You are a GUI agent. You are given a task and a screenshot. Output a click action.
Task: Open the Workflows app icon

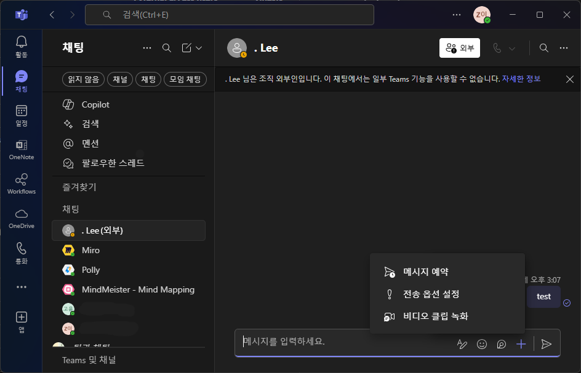21,184
